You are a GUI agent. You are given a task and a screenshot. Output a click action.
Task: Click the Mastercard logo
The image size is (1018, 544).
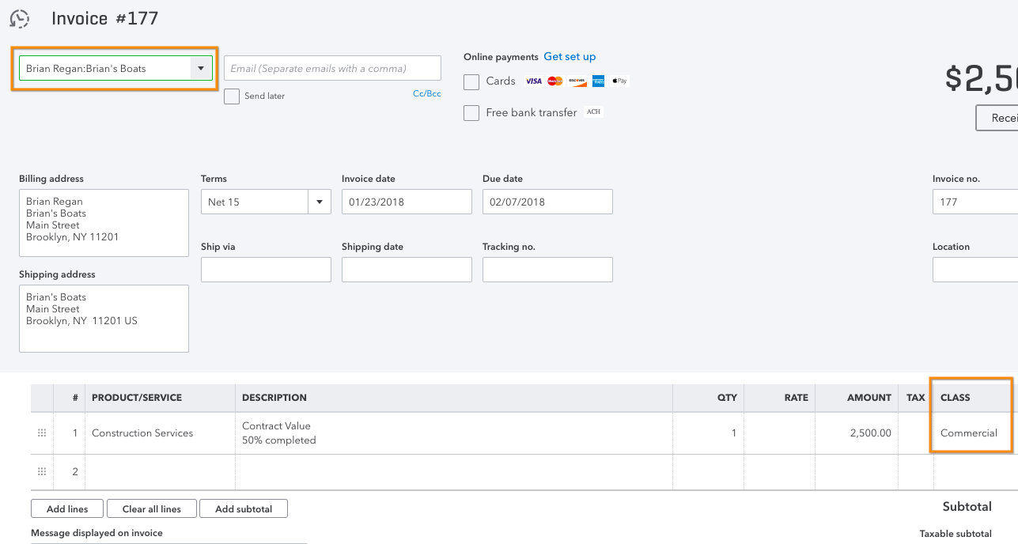pos(555,81)
